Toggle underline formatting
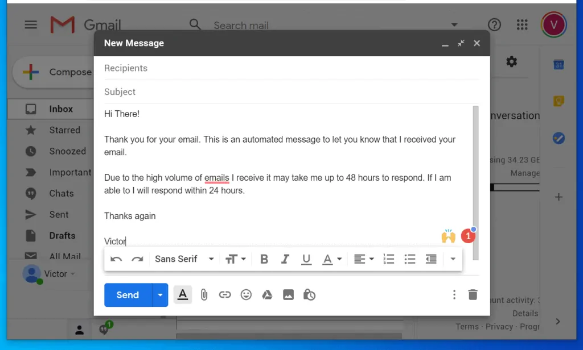The width and height of the screenshot is (583, 350). click(x=306, y=259)
